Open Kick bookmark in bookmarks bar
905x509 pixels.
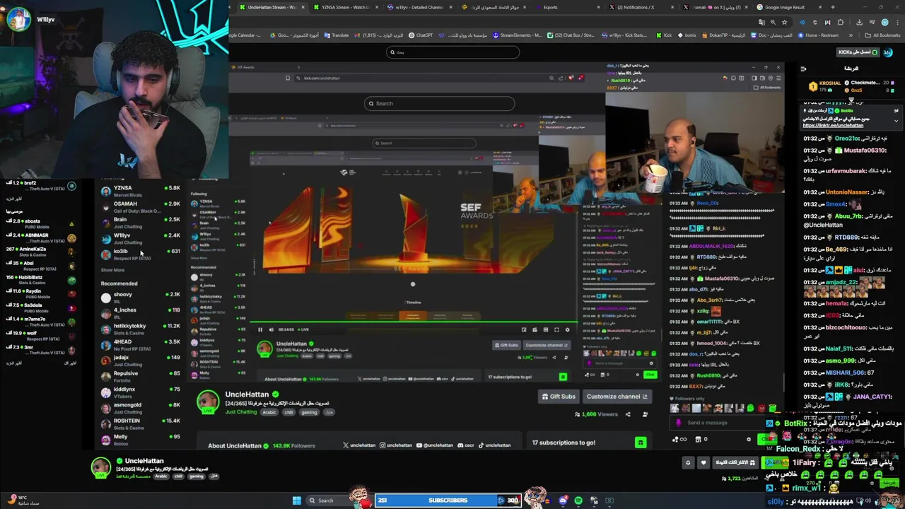(663, 35)
